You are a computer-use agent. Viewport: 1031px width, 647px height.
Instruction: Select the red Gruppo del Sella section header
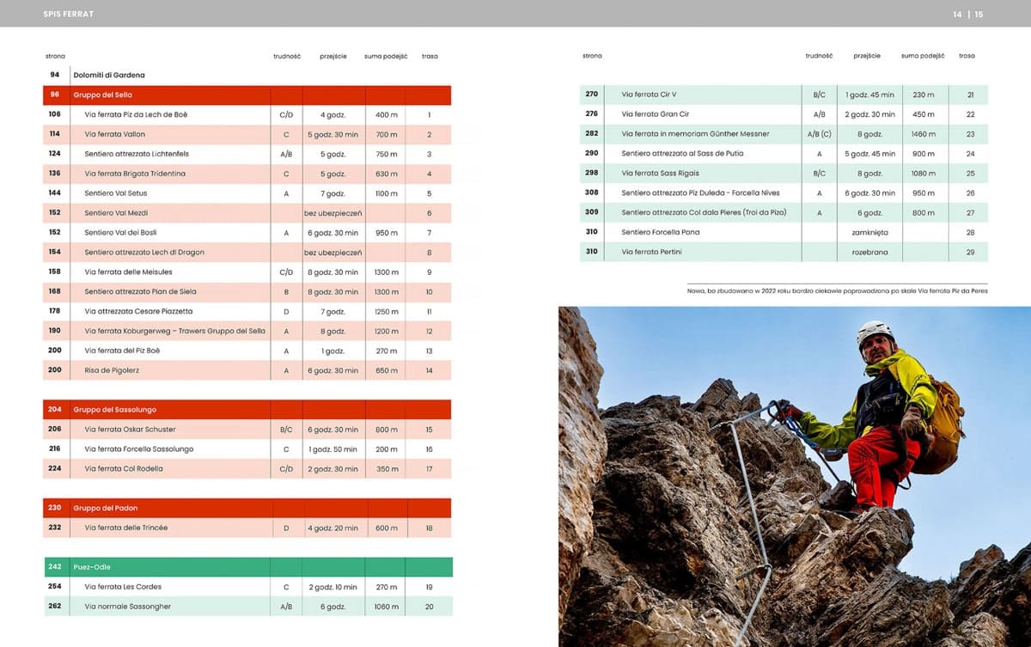click(247, 95)
